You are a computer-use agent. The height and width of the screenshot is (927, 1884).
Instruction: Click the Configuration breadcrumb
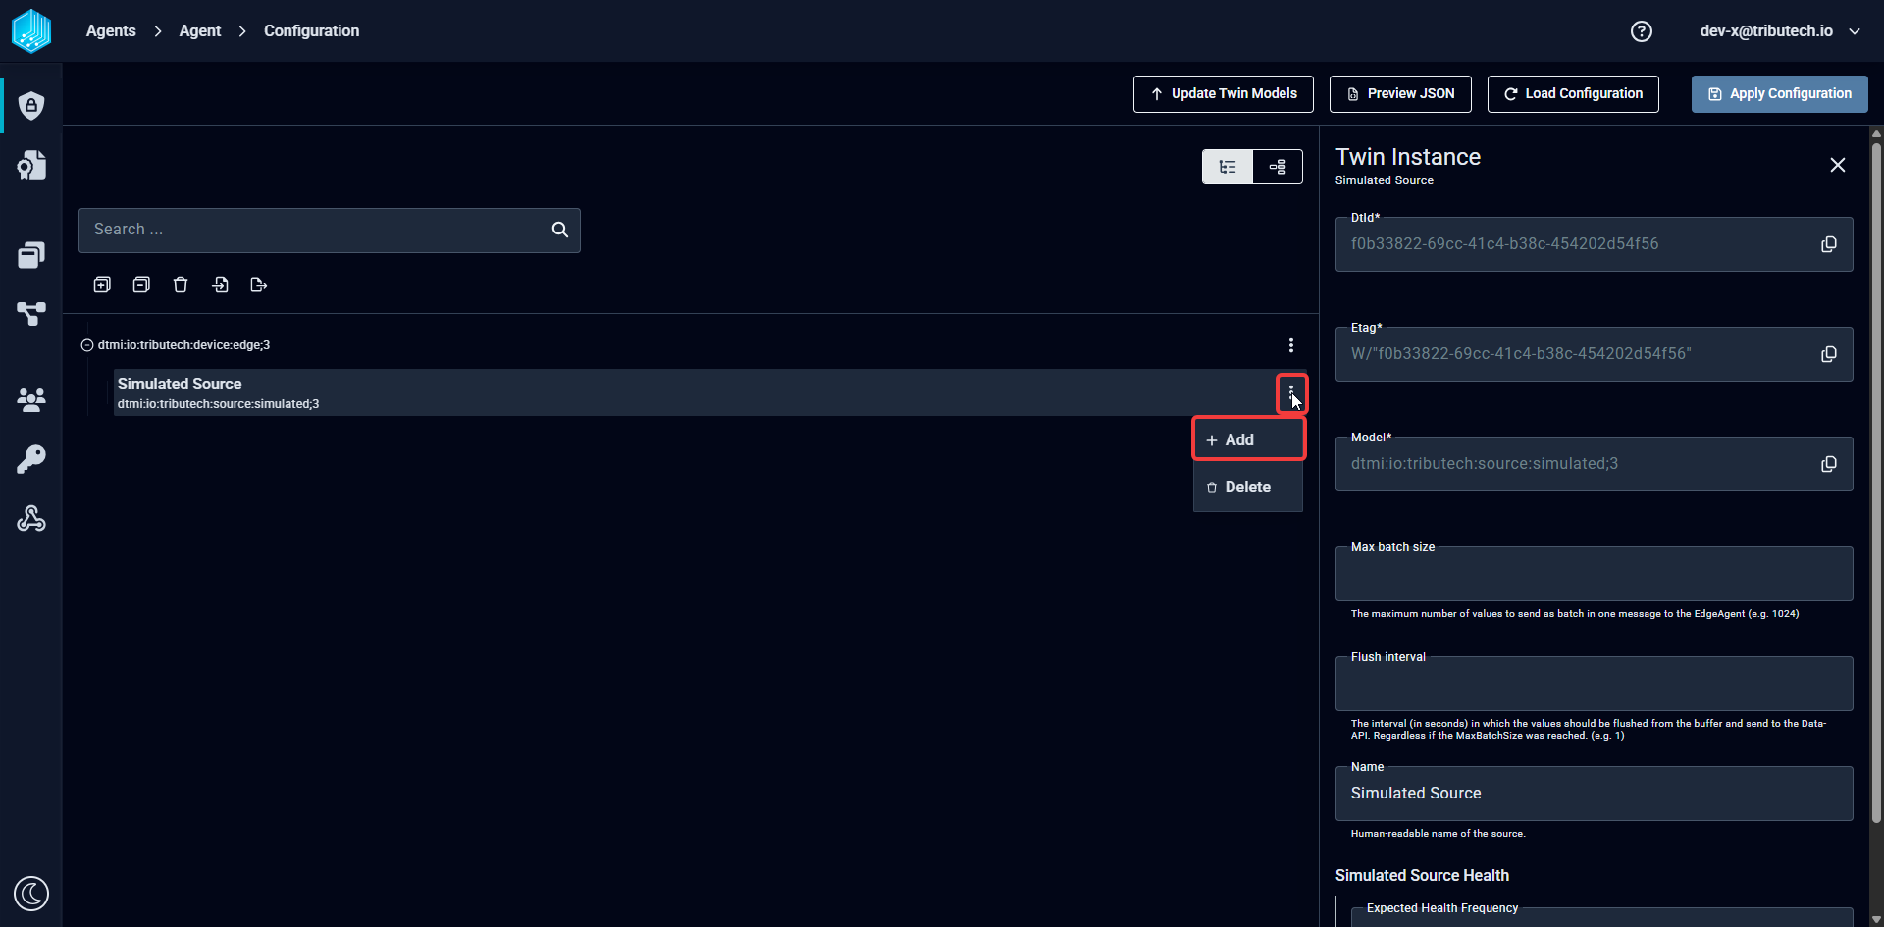click(x=312, y=31)
